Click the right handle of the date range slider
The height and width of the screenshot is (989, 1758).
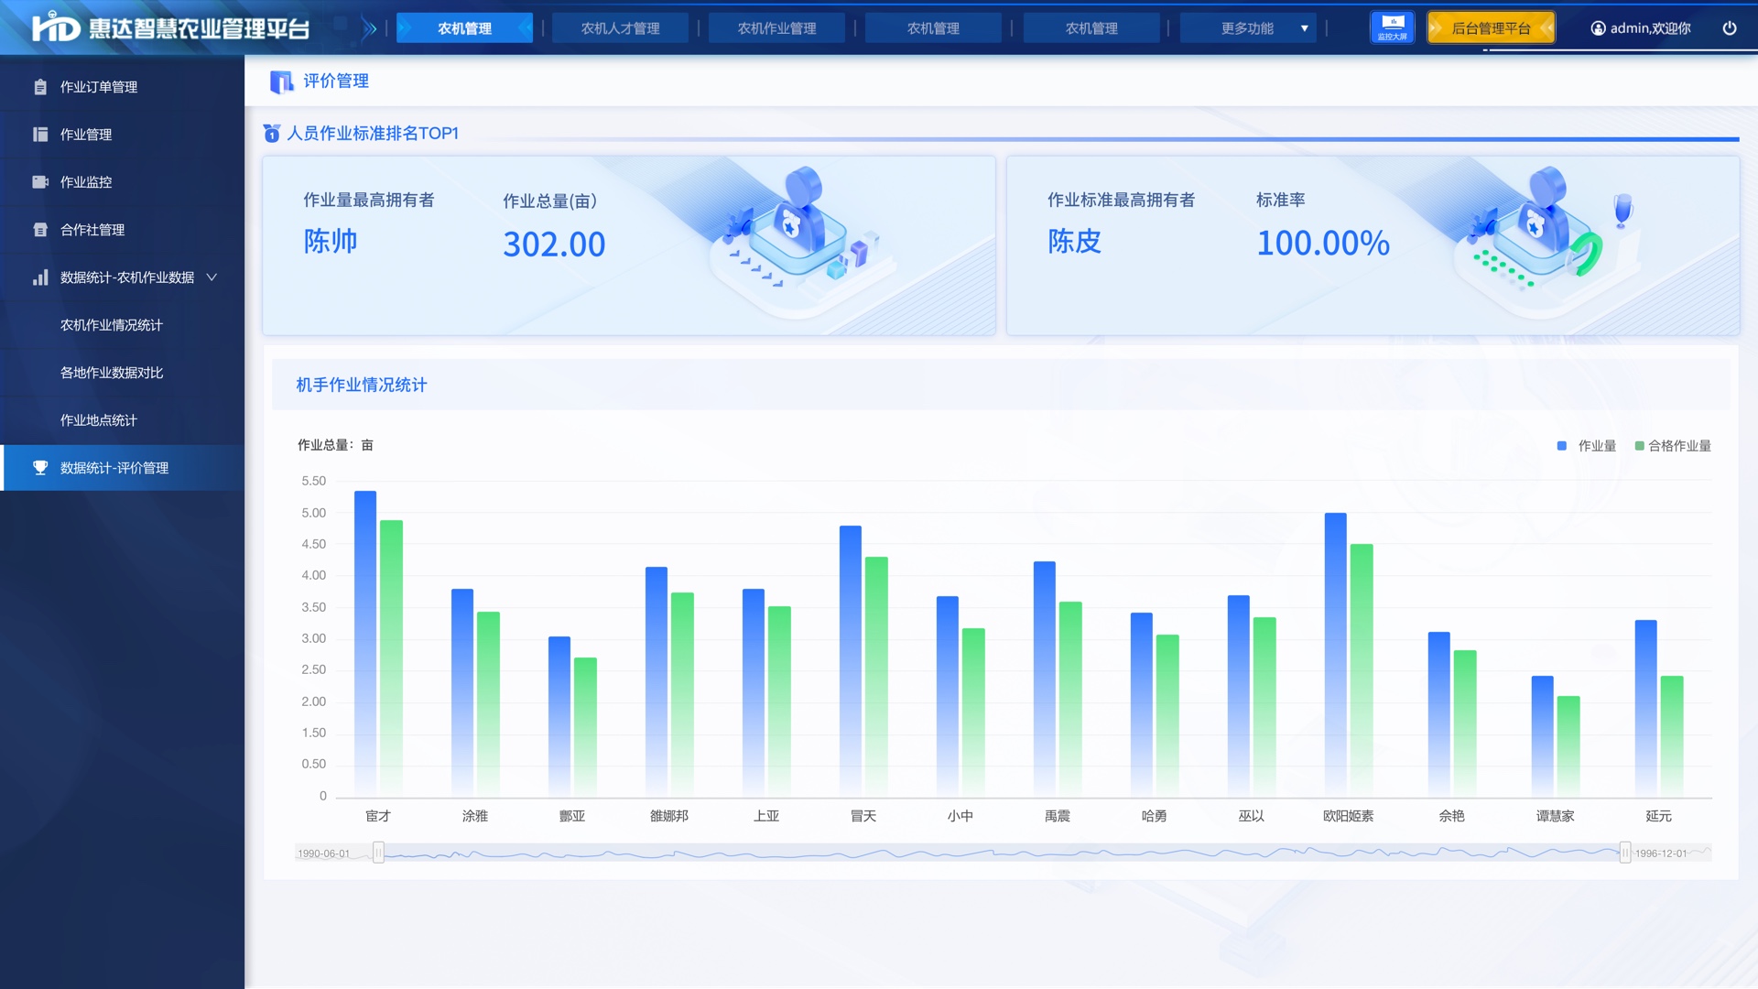[1625, 853]
